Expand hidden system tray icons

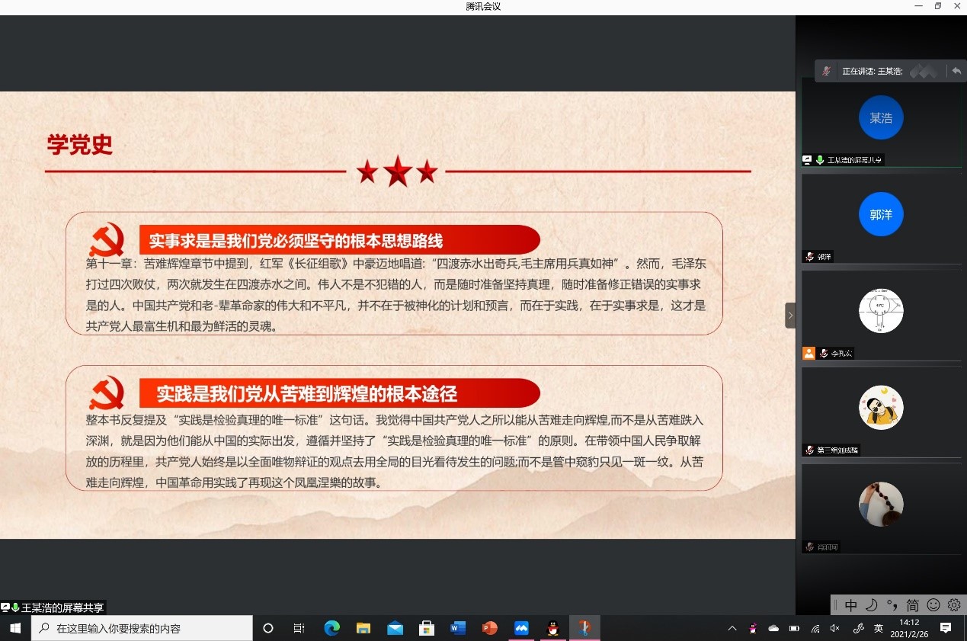coord(732,629)
